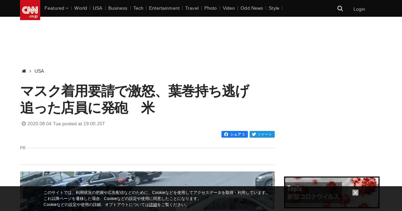Image resolution: width=402 pixels, height=211 pixels.
Task: Click the article parking lot photo
Action: pyautogui.click(x=147, y=191)
